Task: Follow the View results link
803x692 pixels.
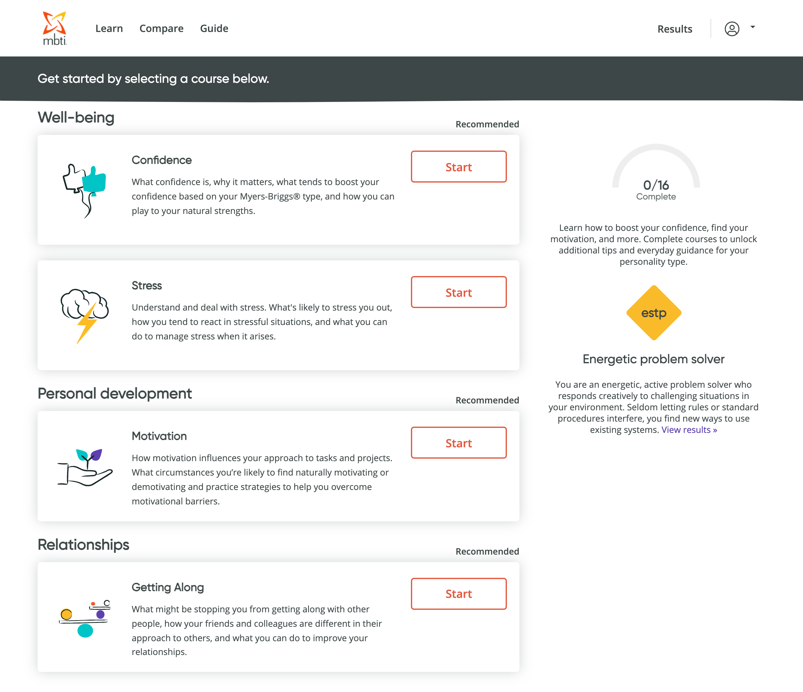Action: [689, 429]
